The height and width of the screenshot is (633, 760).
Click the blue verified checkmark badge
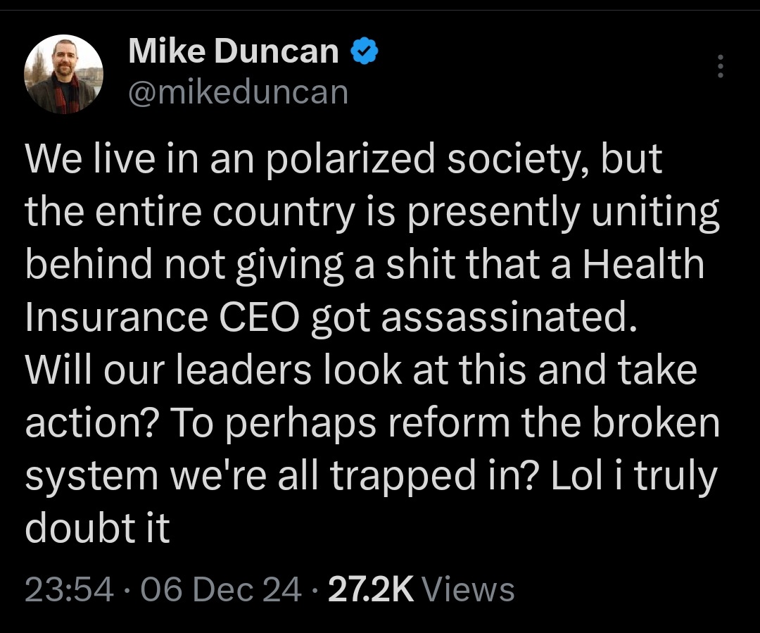364,51
